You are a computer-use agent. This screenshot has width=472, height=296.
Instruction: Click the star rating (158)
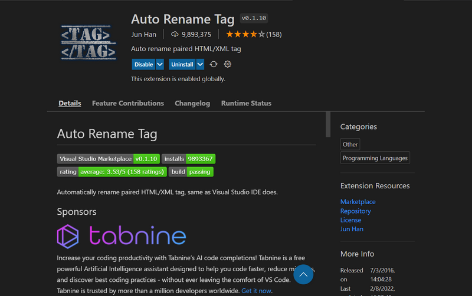coord(254,34)
